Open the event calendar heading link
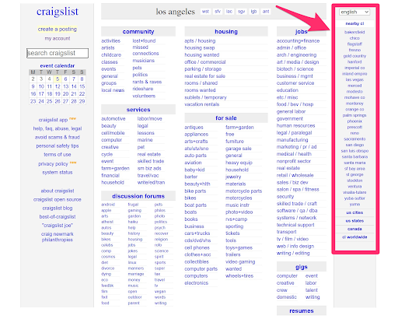398x319 pixels. pyautogui.click(x=58, y=65)
